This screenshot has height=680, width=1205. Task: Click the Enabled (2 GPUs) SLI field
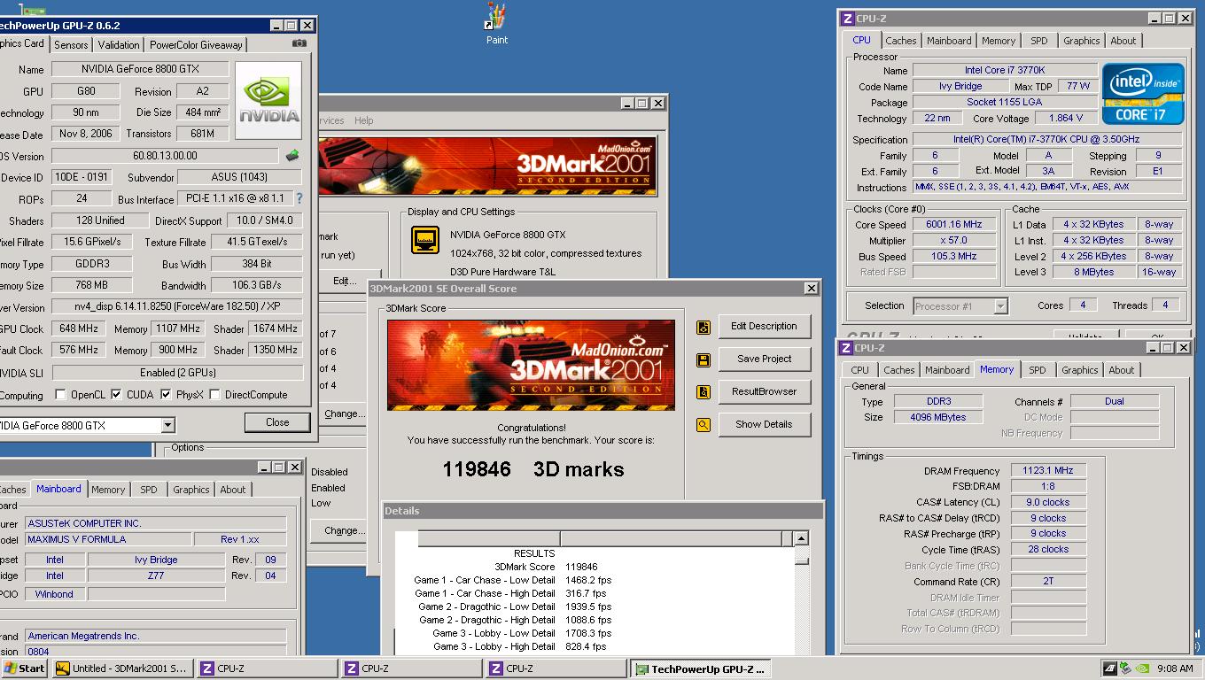point(177,373)
